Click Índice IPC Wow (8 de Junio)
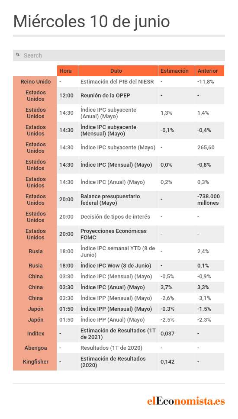Viewport: 238px width, 419px height. [x=116, y=266]
